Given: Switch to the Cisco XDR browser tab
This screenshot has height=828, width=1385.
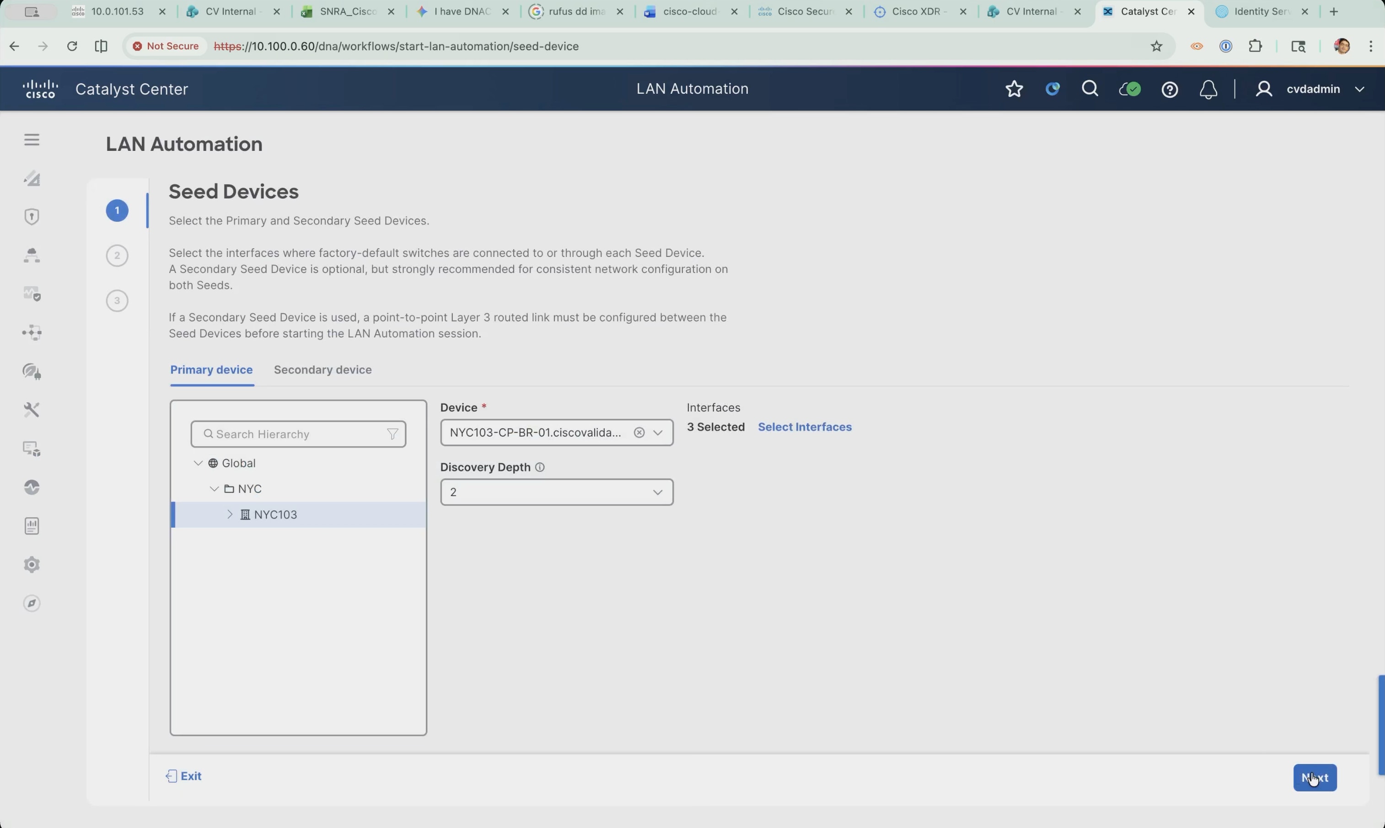Looking at the screenshot, I should (919, 12).
